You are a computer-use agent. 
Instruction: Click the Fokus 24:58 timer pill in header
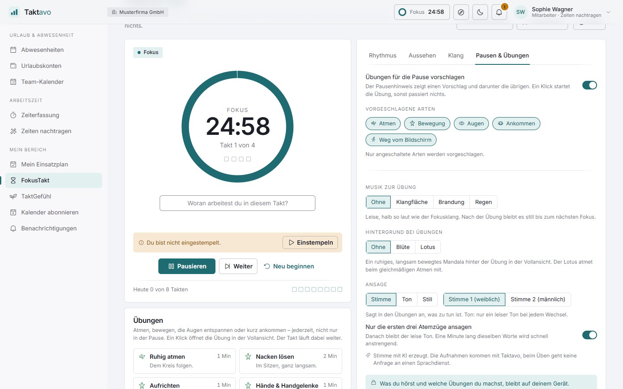click(x=422, y=12)
